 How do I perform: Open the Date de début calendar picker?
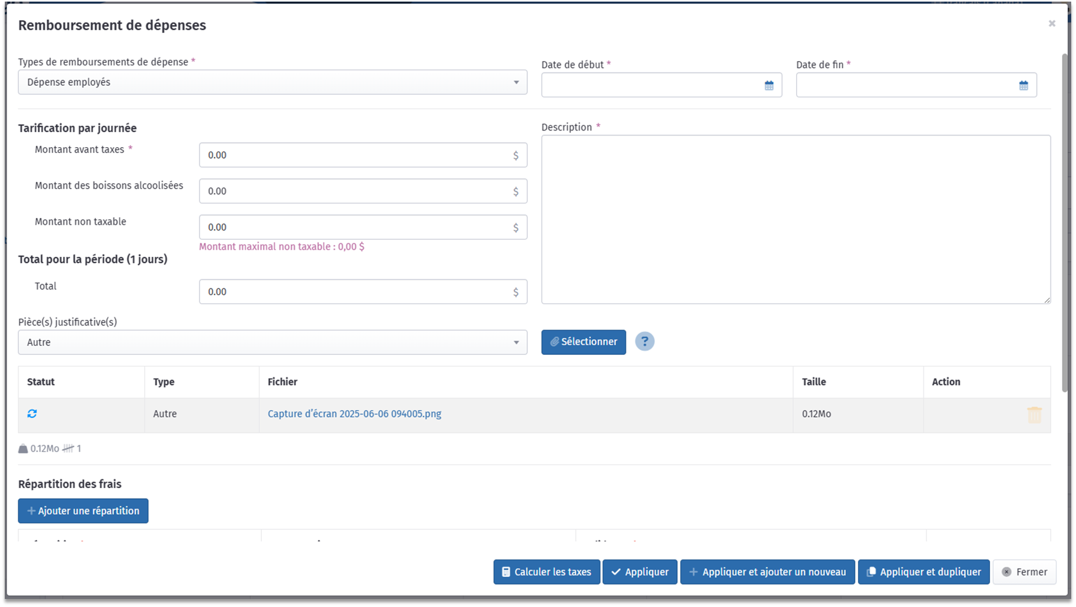(768, 85)
